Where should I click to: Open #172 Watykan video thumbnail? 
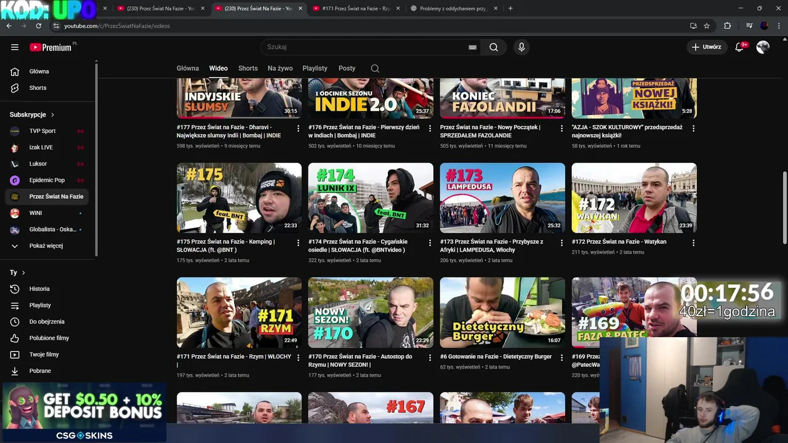click(x=634, y=198)
